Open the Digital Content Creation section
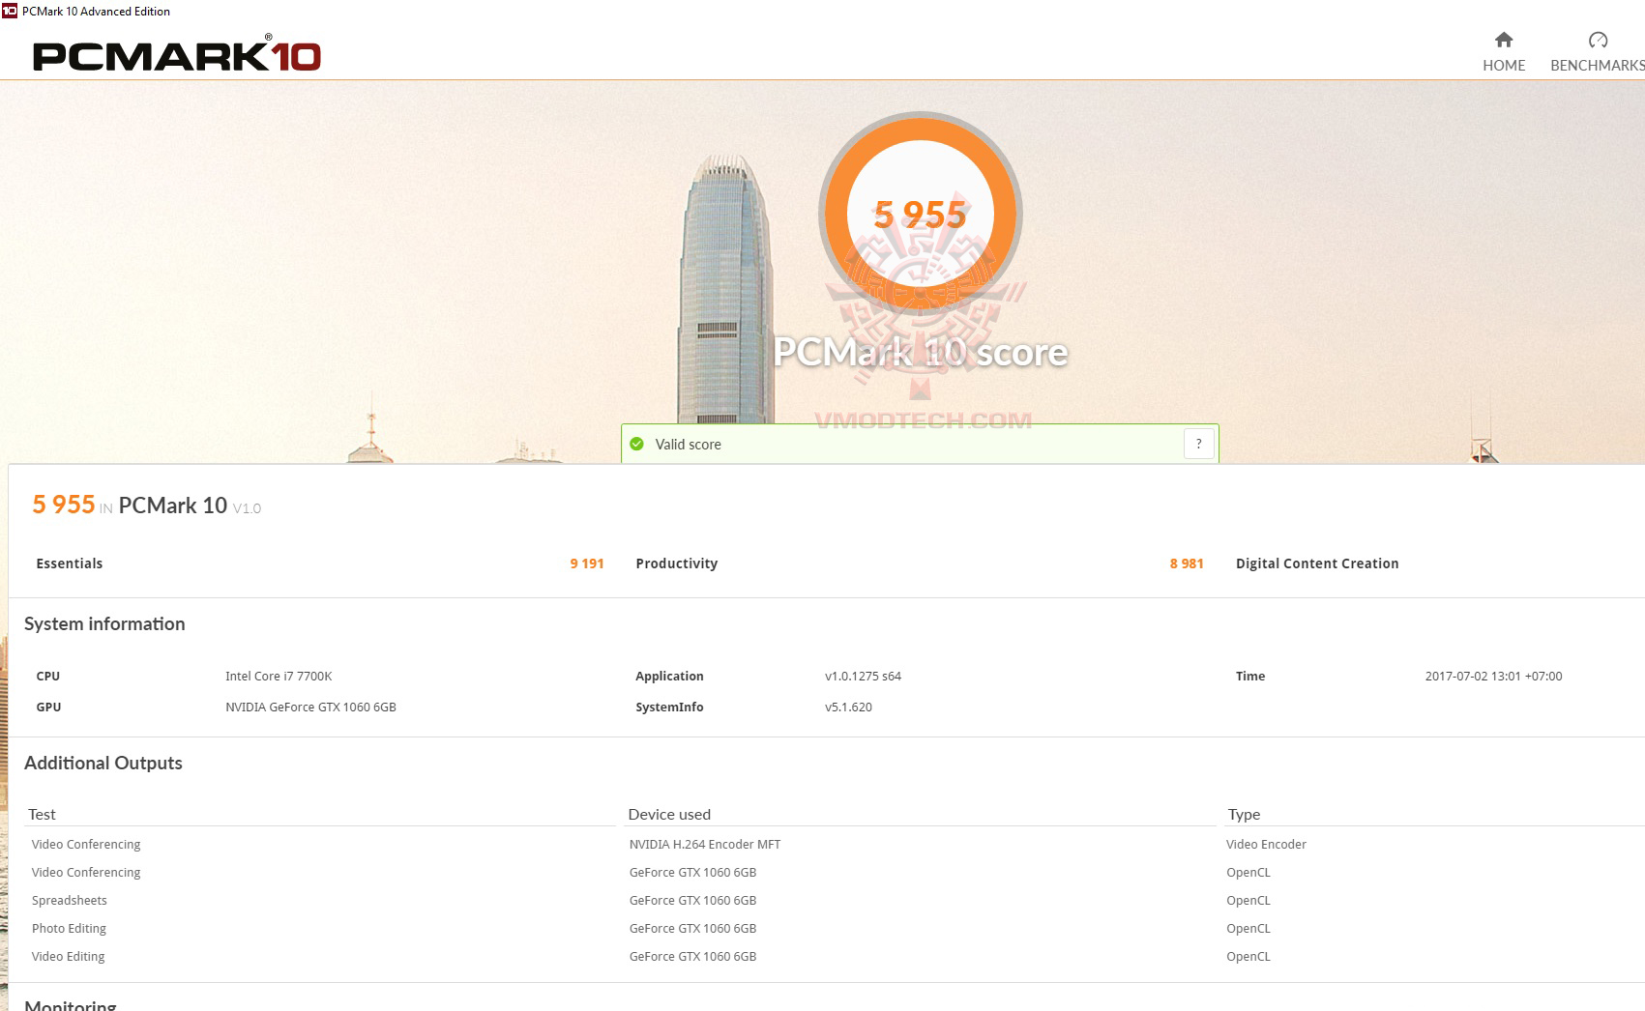Viewport: 1645px width, 1011px height. 1317,563
